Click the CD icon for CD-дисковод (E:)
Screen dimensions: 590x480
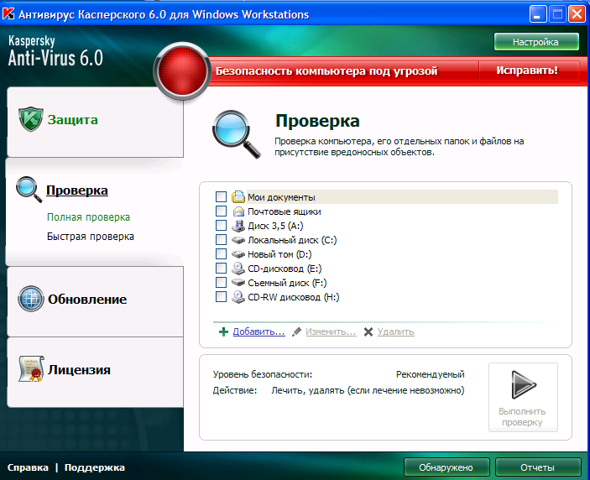[x=238, y=269]
